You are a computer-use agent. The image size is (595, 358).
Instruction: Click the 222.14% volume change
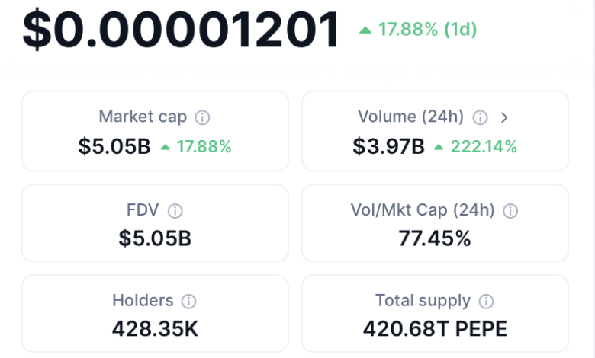[484, 146]
